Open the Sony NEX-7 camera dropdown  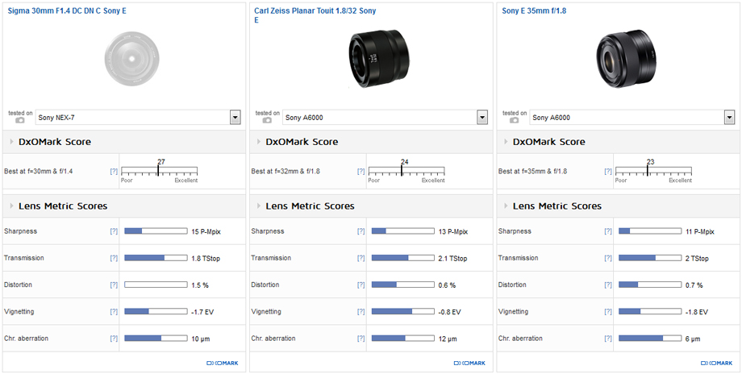(x=235, y=118)
